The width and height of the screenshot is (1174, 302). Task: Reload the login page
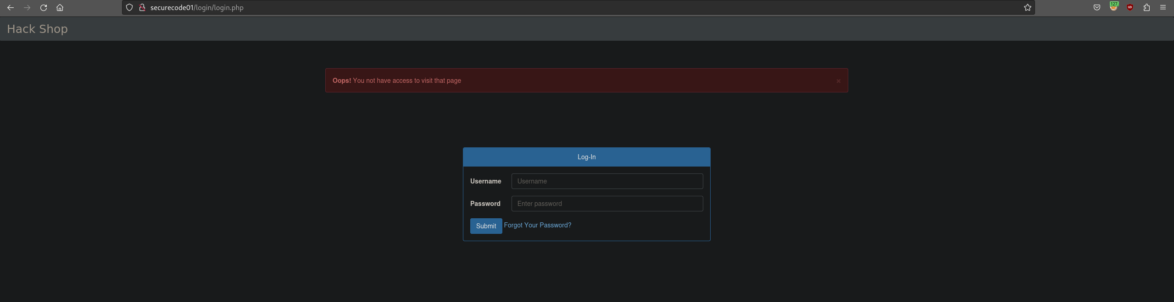point(44,8)
